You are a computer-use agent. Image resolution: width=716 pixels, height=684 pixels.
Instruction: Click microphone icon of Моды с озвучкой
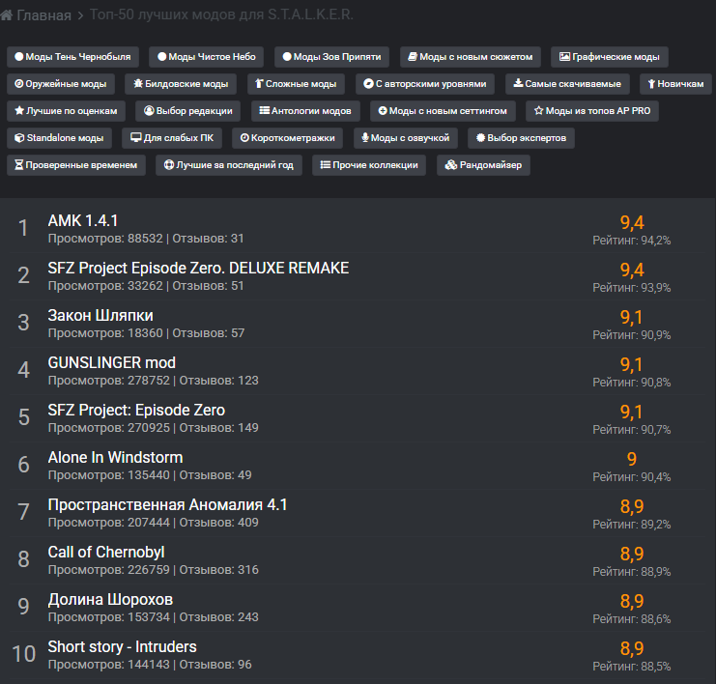(x=365, y=137)
